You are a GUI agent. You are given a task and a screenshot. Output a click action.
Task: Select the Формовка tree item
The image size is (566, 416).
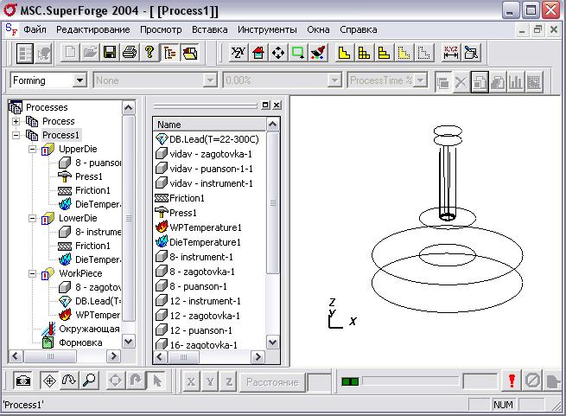coord(80,342)
